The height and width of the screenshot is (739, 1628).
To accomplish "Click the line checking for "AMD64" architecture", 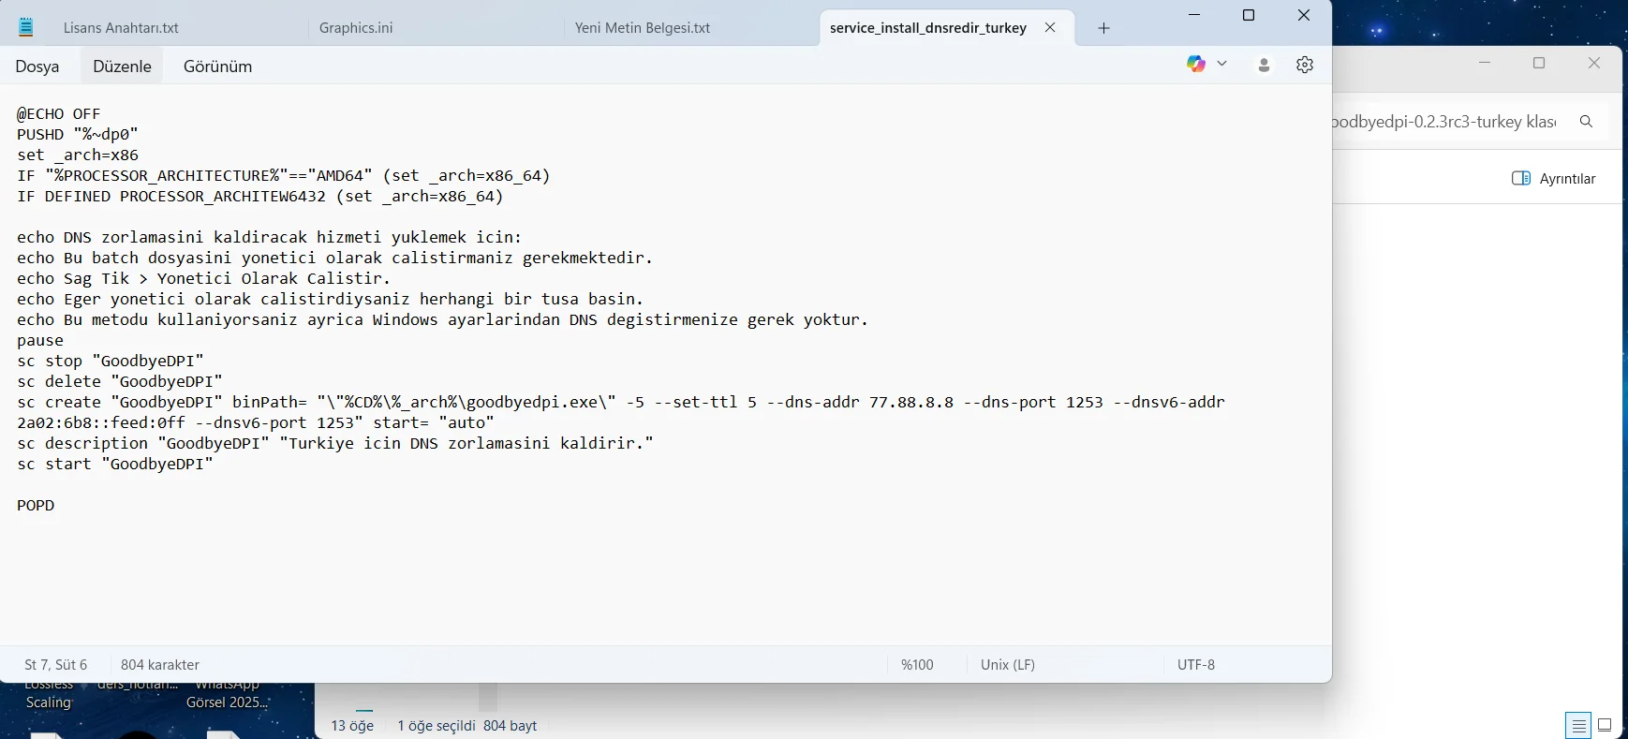I will (x=284, y=176).
